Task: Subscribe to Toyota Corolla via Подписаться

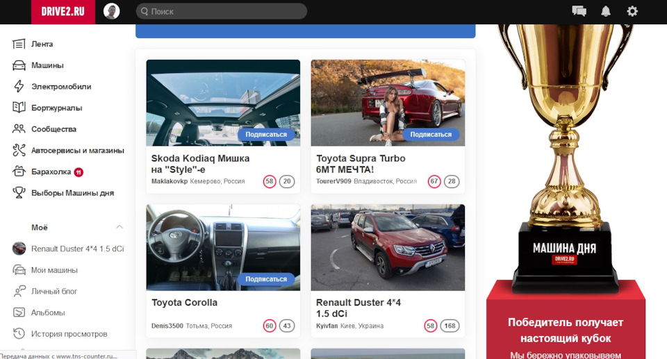Action: pyautogui.click(x=266, y=279)
